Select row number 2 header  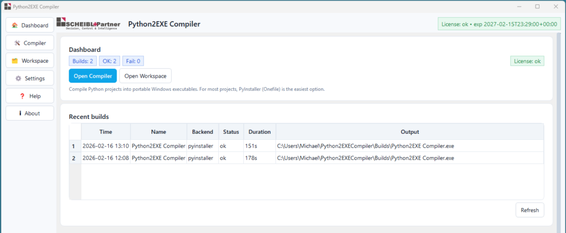(x=75, y=158)
